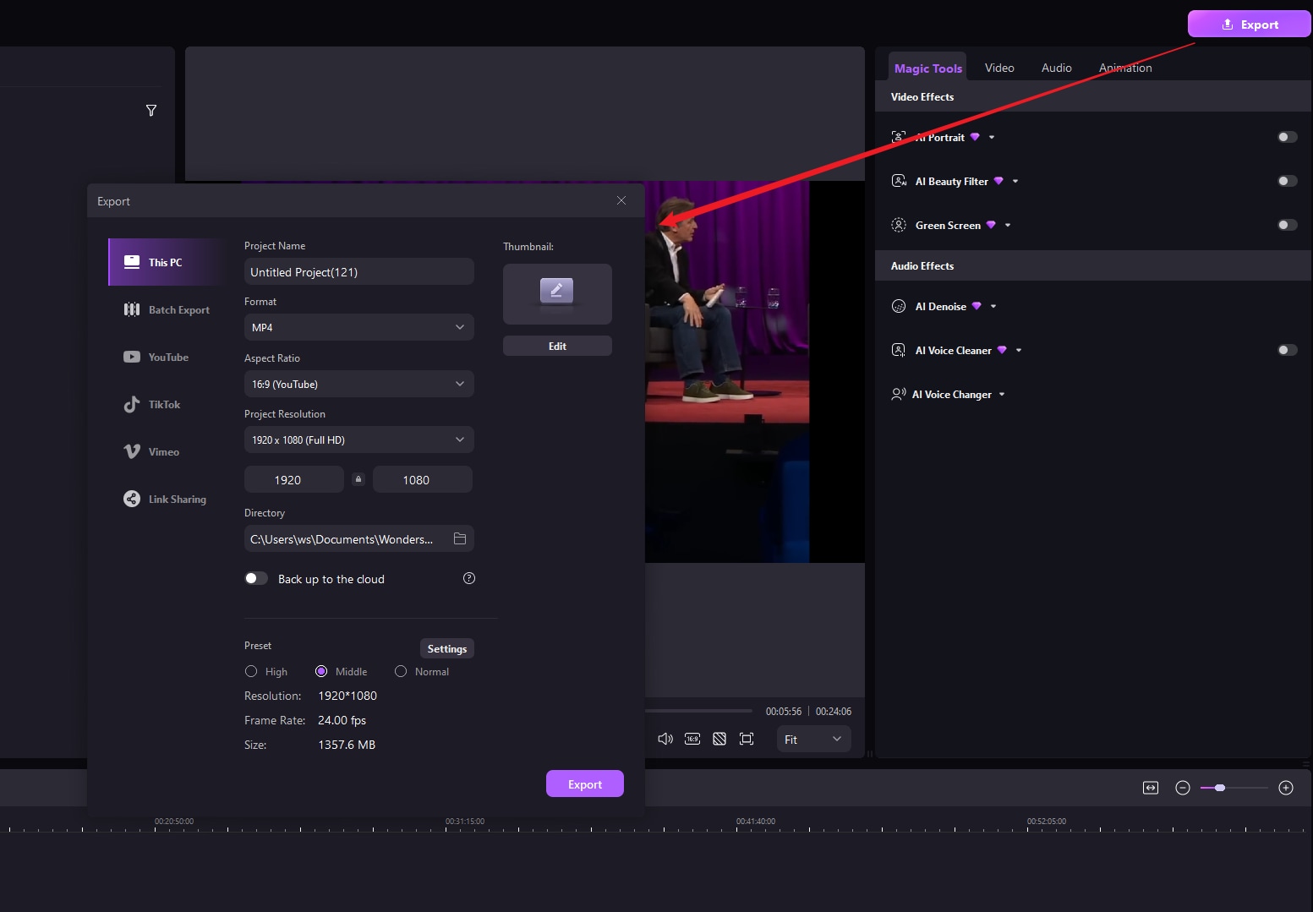This screenshot has width=1313, height=912.
Task: Click the preview volume speaker icon
Action: click(665, 739)
